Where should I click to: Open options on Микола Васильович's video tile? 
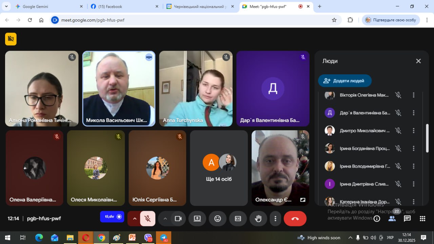[x=149, y=57]
